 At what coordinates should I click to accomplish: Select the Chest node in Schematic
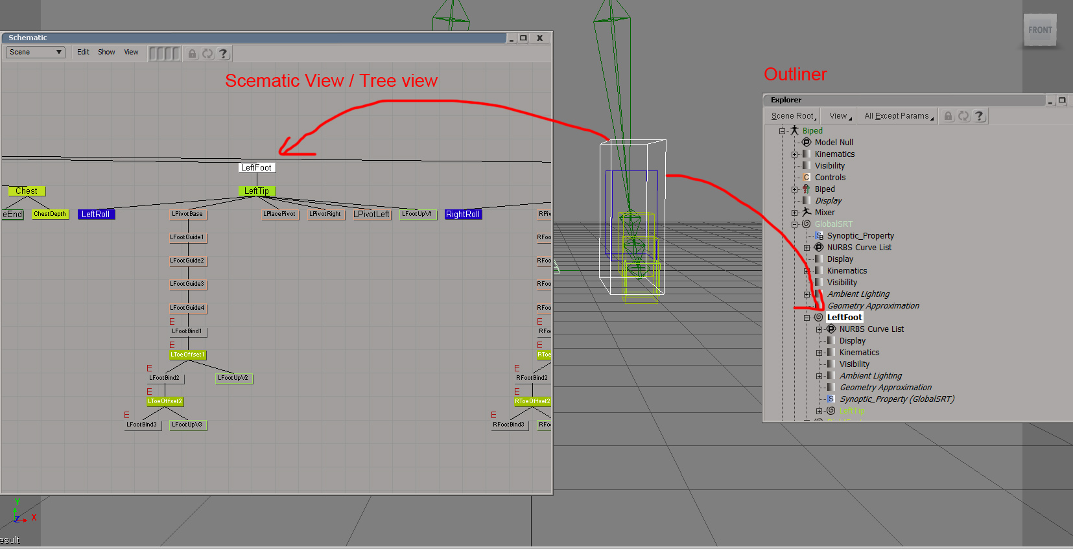(27, 191)
